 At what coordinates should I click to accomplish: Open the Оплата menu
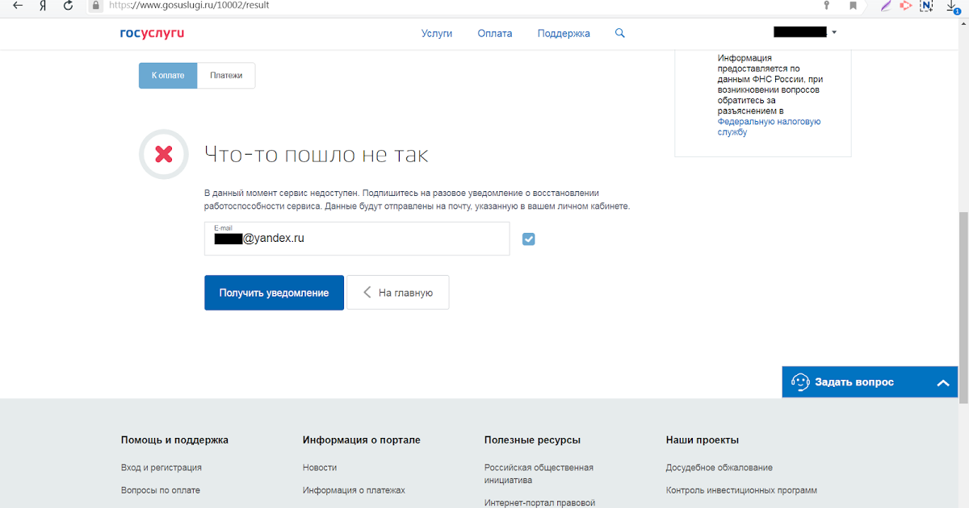click(495, 33)
